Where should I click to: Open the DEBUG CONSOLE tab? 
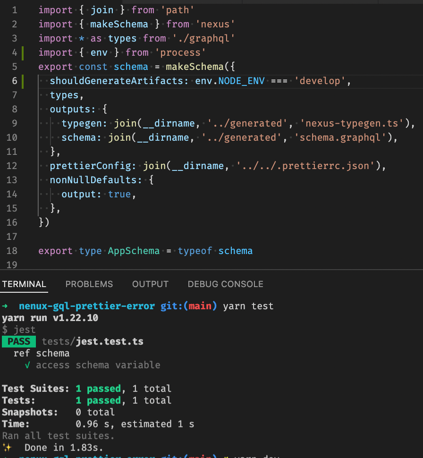[225, 284]
